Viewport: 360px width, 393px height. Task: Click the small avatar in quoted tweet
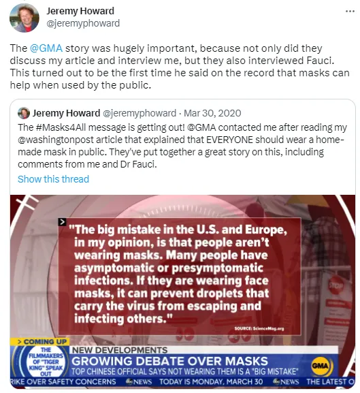(24, 113)
